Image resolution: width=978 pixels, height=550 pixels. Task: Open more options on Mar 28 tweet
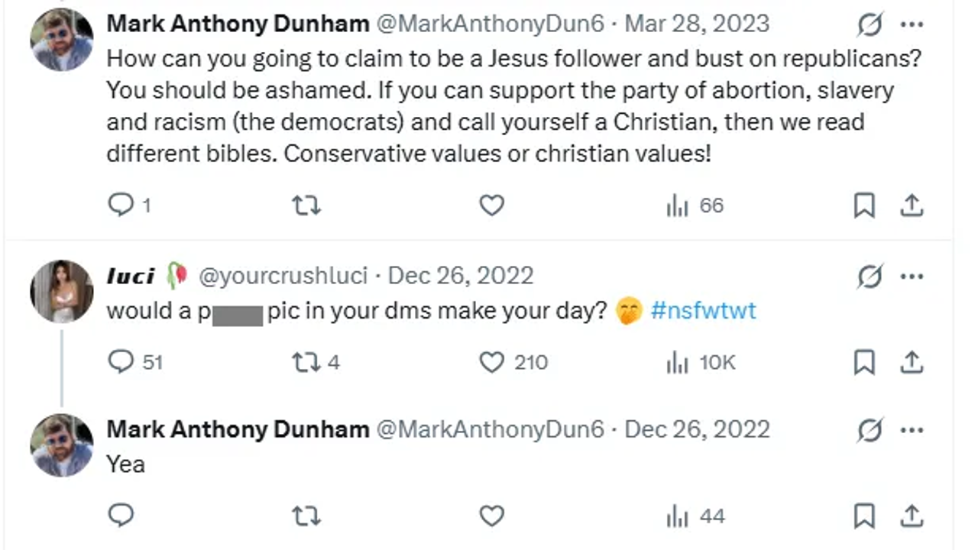[912, 24]
